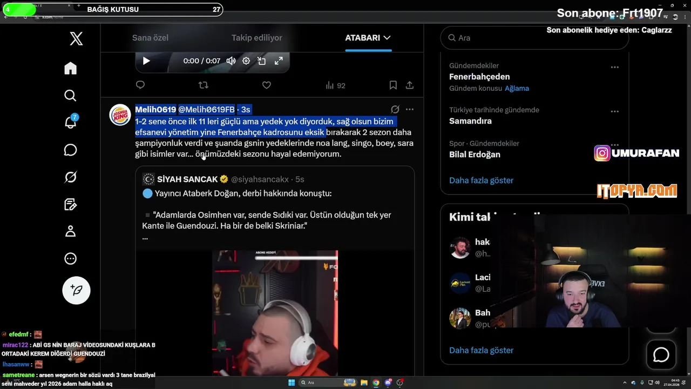The width and height of the screenshot is (691, 389).
Task: Open the More circle icon in sidebar
Action: pos(70,259)
